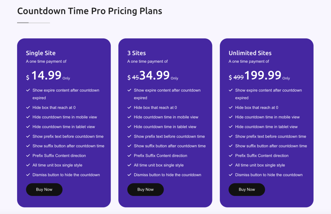Click Buy Now for the Single Site plan

pyautogui.click(x=44, y=189)
